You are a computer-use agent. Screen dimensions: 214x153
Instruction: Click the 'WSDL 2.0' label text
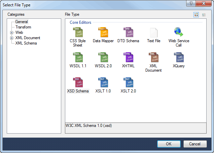coord(103,66)
